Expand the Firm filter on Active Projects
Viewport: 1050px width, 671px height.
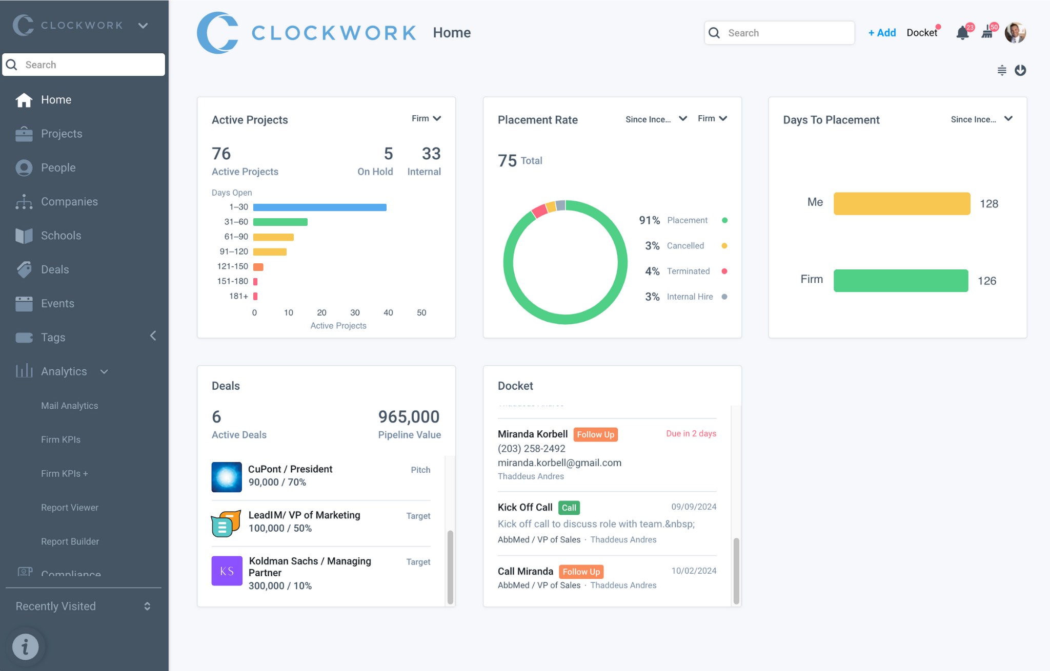tap(426, 118)
